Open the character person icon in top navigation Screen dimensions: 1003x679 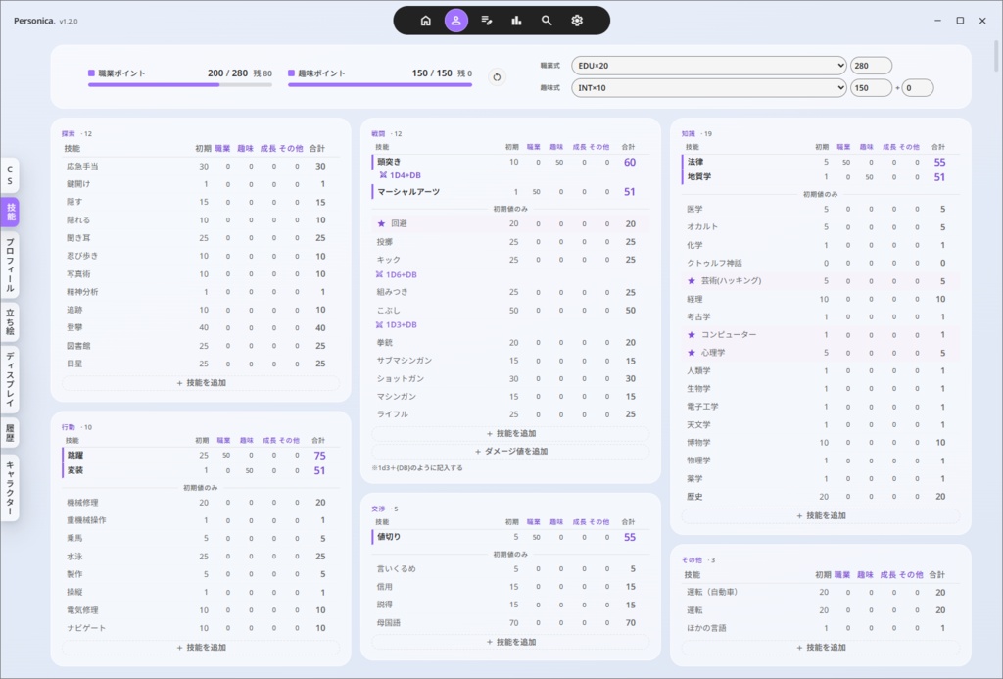pos(456,21)
